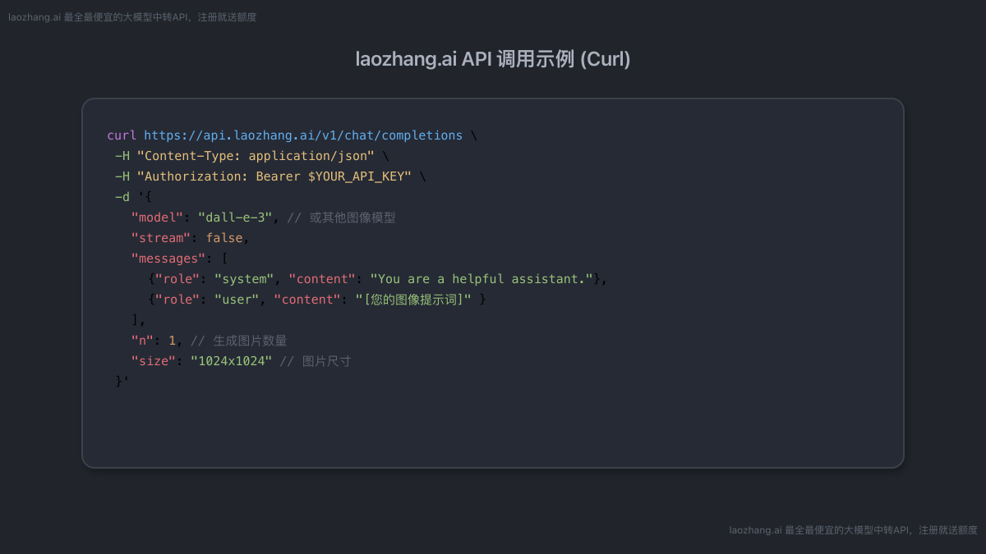986x554 pixels.
Task: Click the "stream" key
Action: point(160,238)
